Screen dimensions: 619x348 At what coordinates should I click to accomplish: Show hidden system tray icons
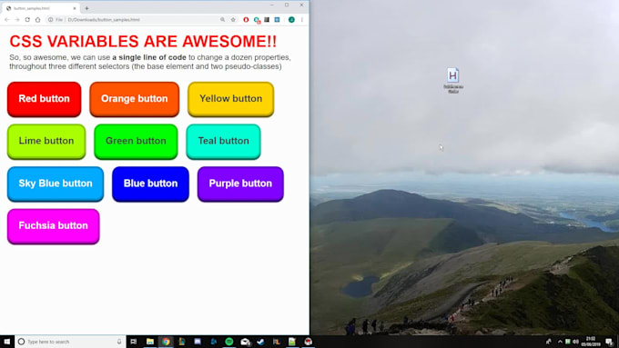pyautogui.click(x=560, y=342)
